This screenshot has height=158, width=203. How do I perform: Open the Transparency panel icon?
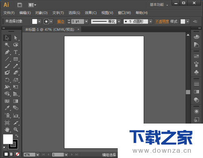coord(197,100)
